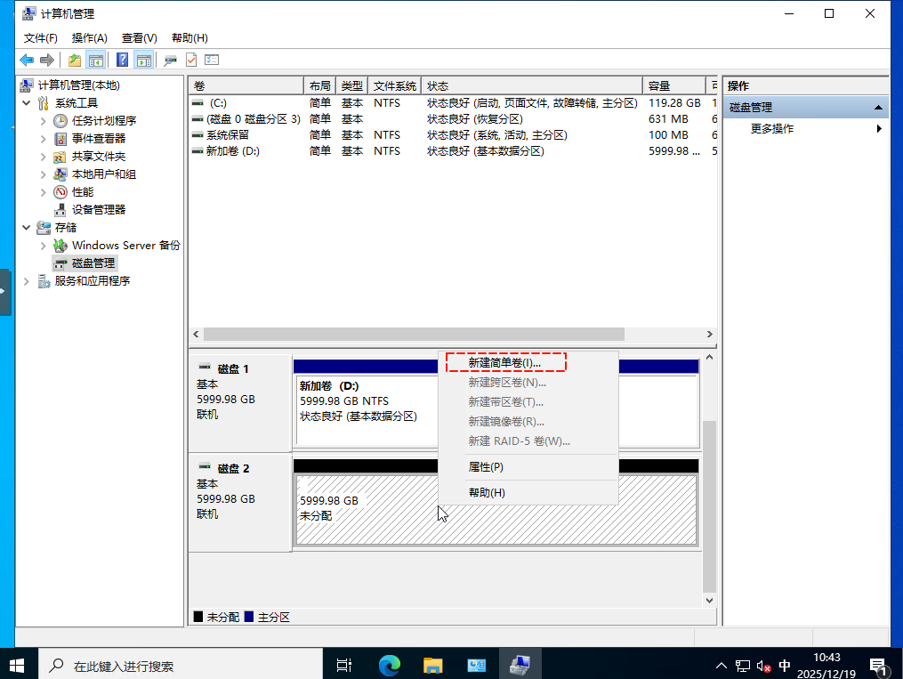Click the 容量 column header
903x679 pixels.
[x=672, y=86]
